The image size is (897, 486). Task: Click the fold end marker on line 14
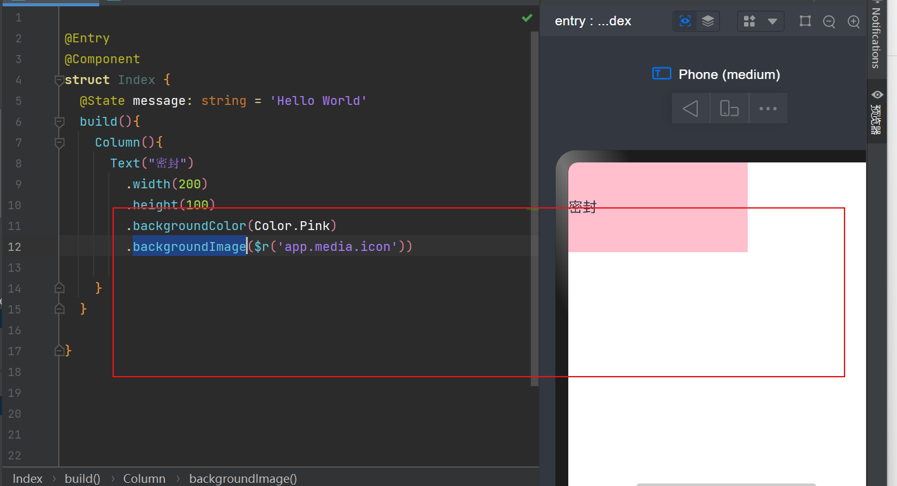click(59, 288)
